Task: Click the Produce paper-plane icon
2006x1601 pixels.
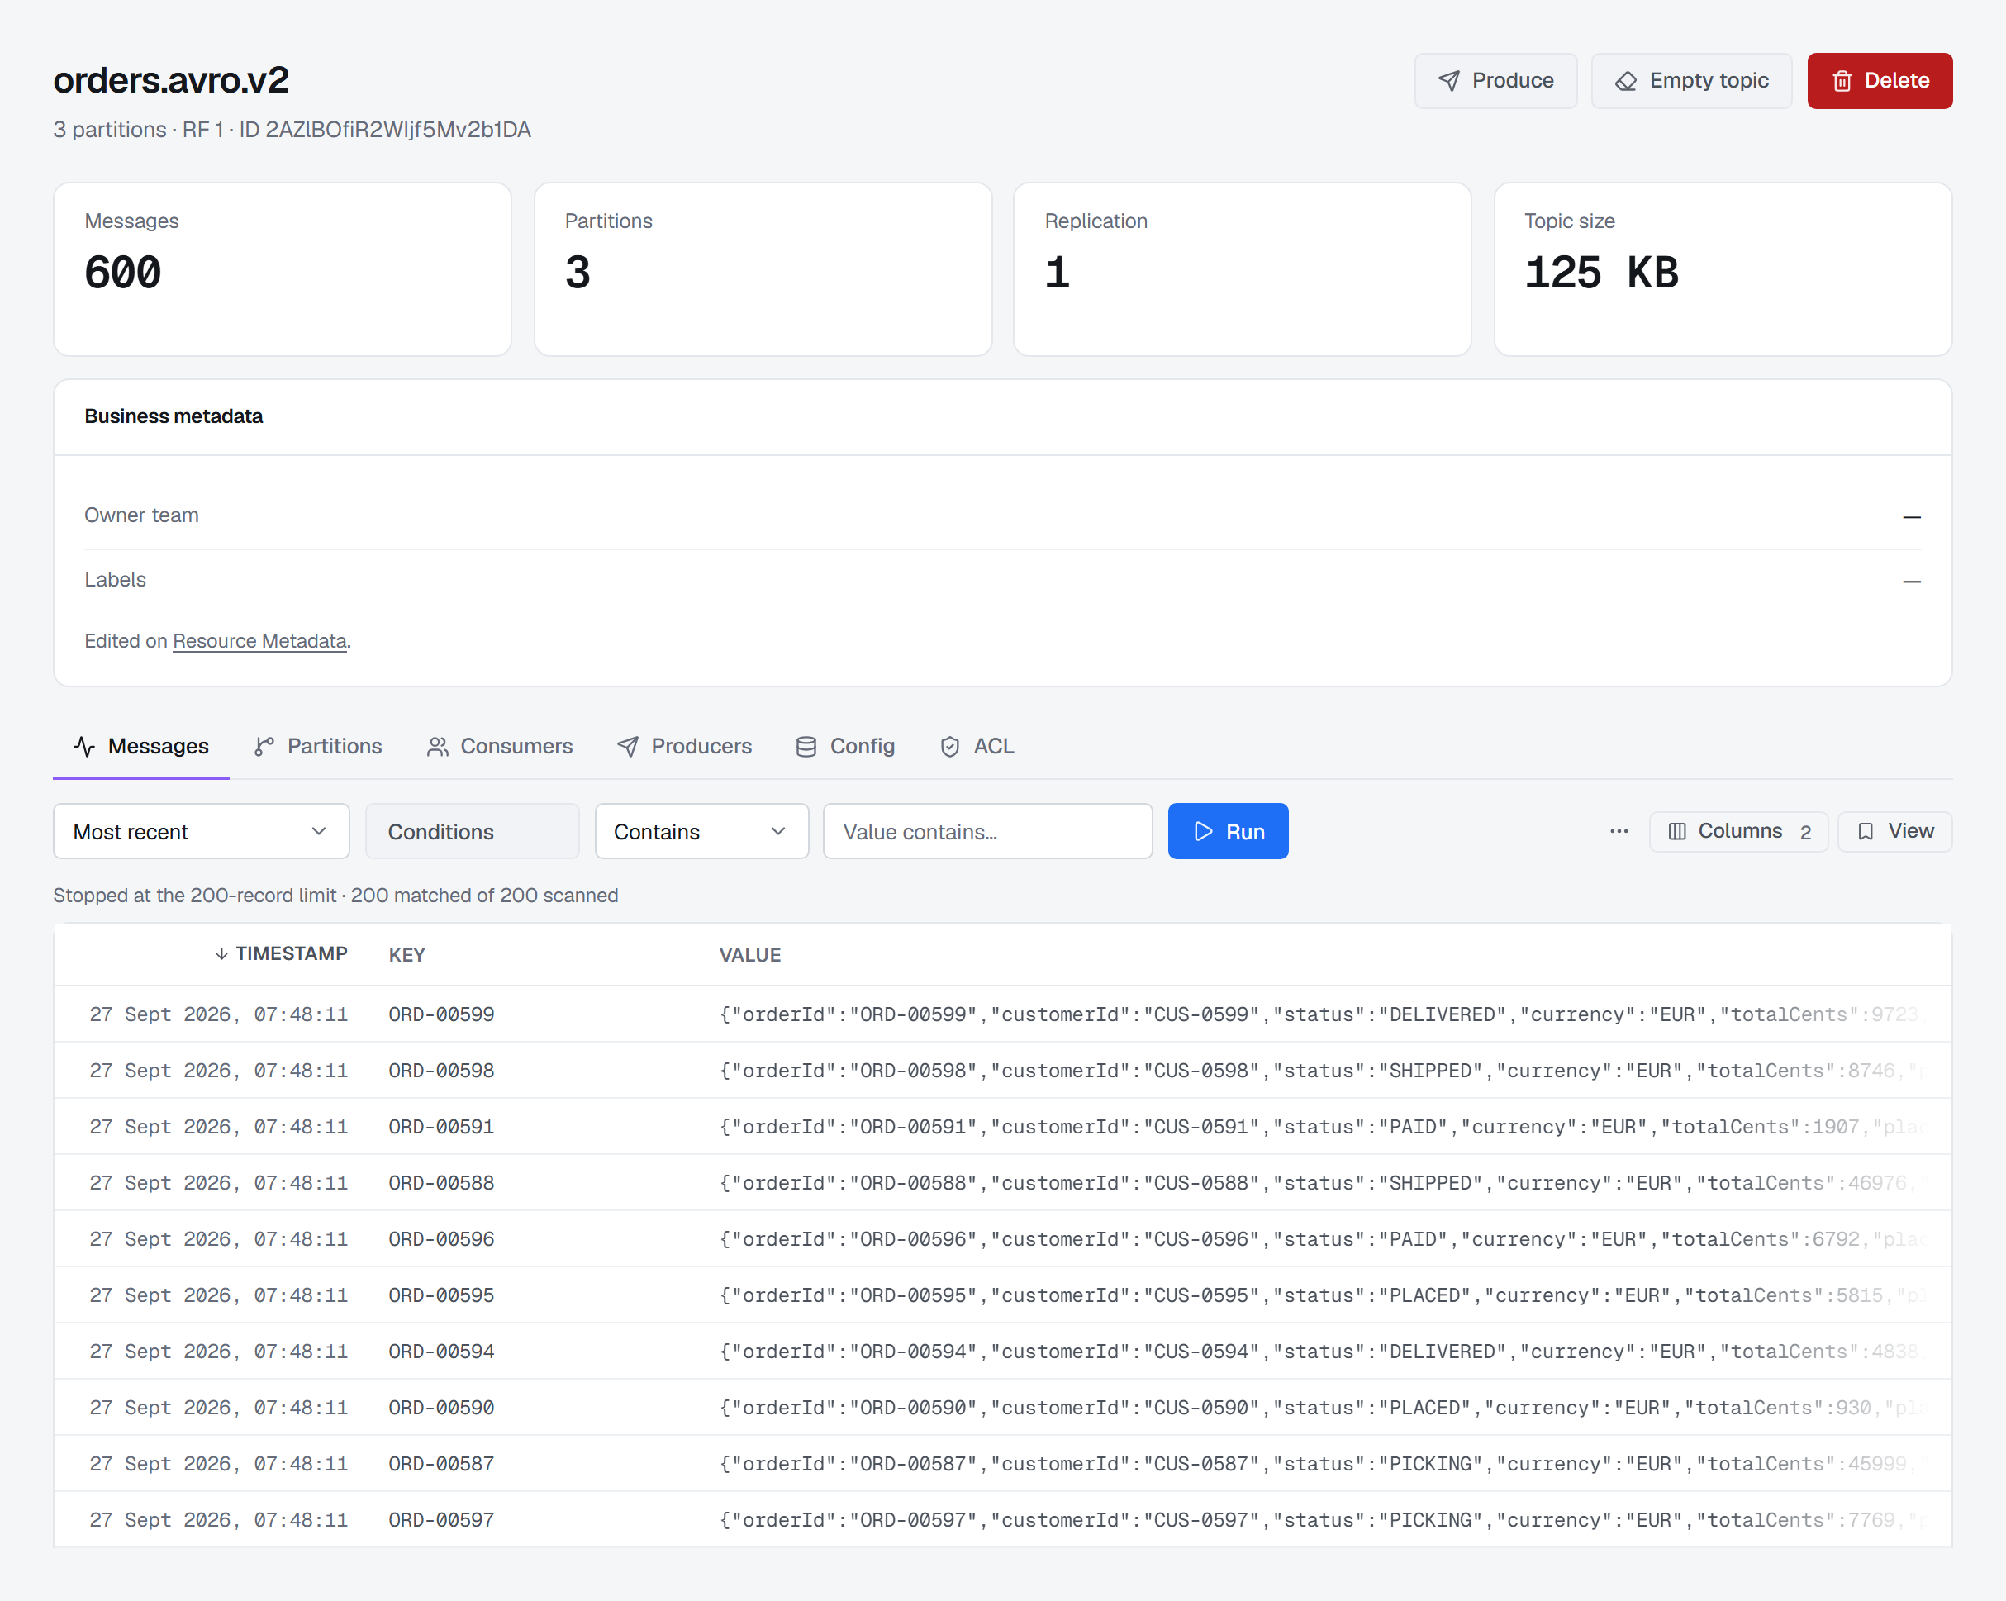Action: click(x=1448, y=81)
